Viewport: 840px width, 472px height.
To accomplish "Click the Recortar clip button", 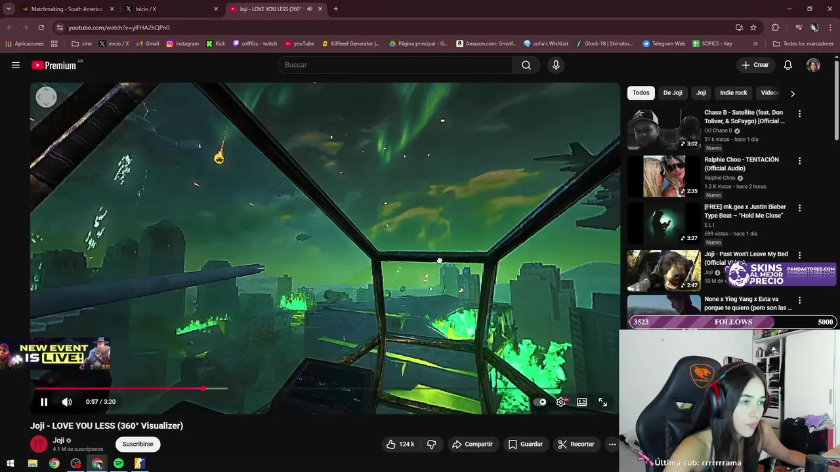I will coord(576,444).
